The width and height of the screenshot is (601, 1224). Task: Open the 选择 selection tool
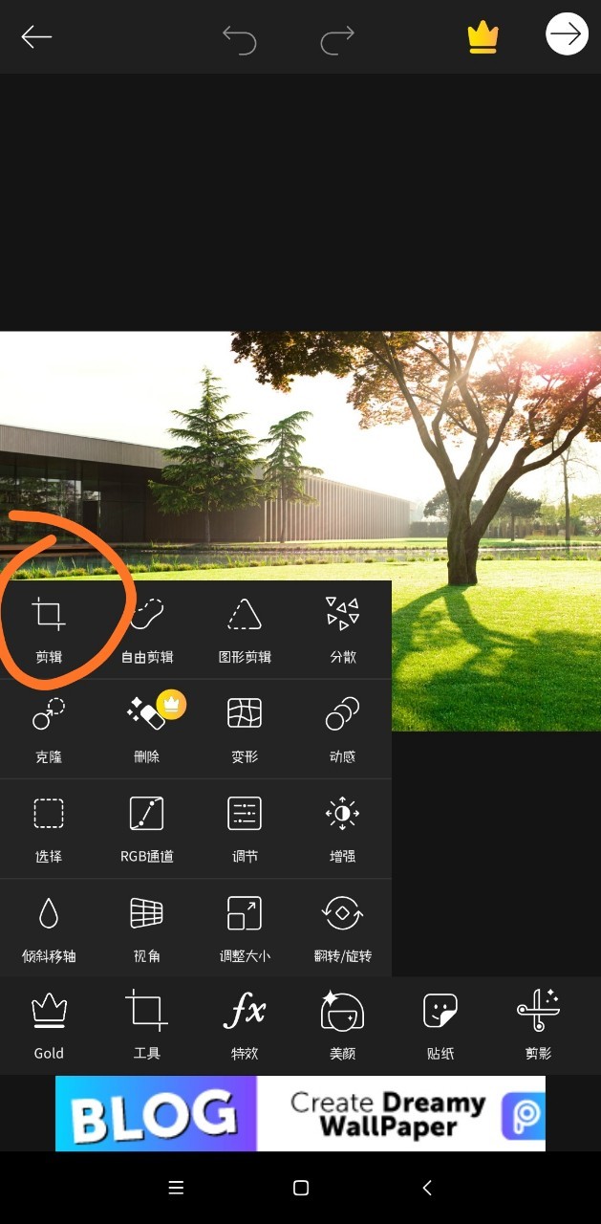[x=49, y=829]
